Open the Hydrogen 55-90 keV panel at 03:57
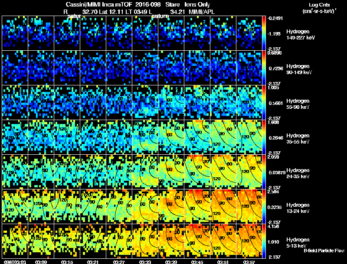 point(249,103)
